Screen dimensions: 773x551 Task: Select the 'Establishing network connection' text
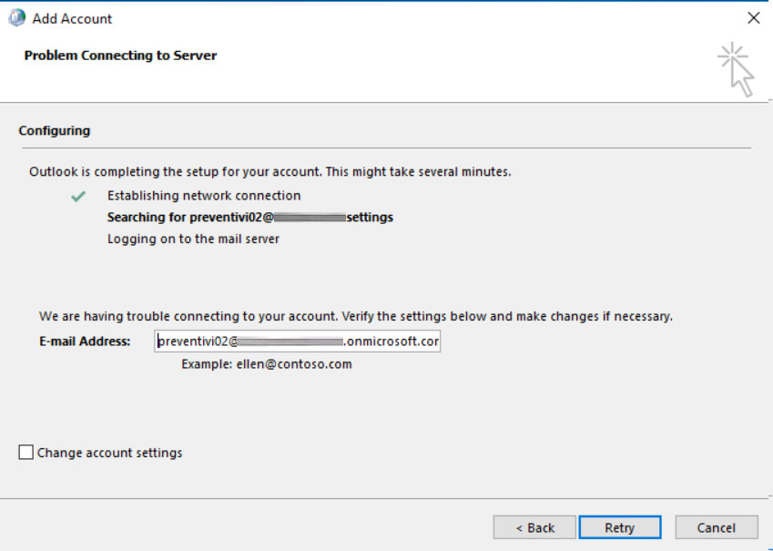coord(204,196)
